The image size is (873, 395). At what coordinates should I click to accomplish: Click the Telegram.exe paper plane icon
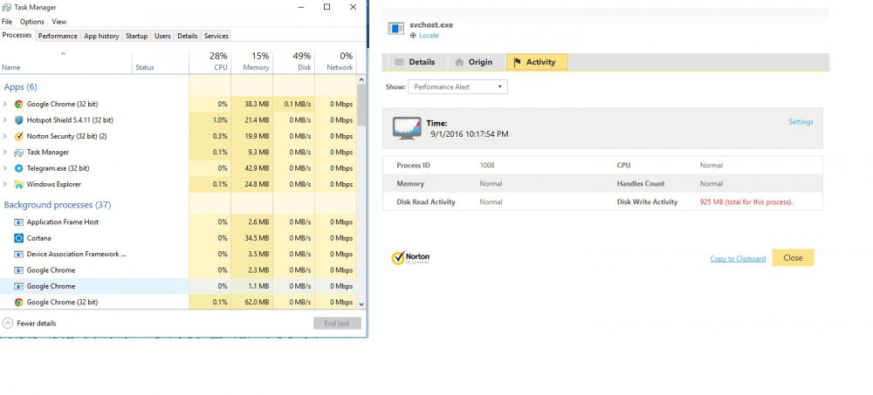pos(19,168)
